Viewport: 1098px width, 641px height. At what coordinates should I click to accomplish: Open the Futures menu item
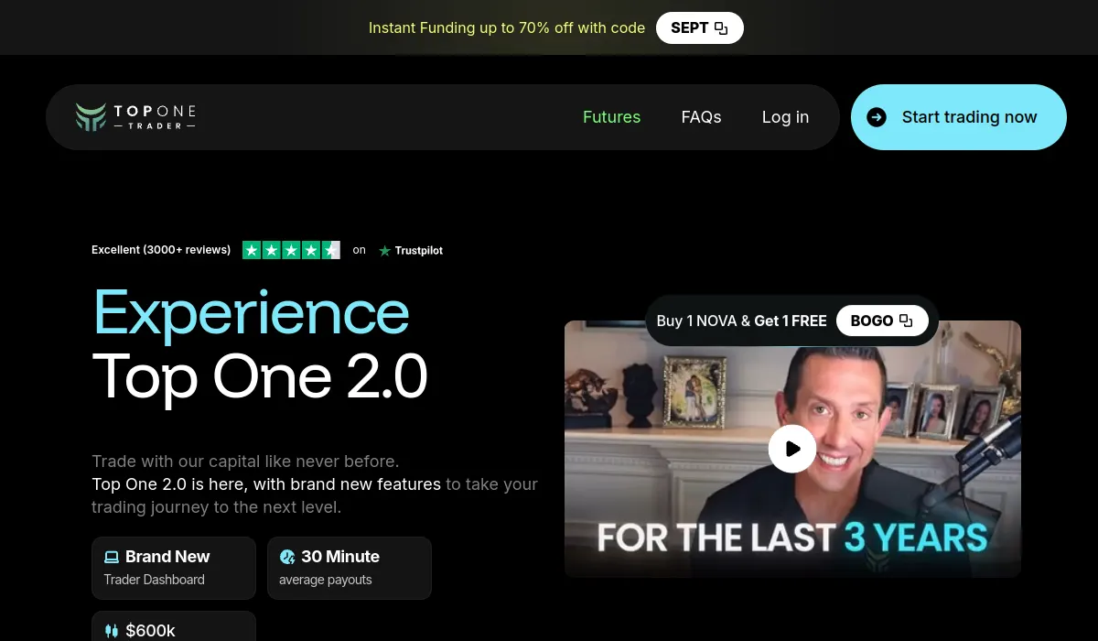click(612, 117)
